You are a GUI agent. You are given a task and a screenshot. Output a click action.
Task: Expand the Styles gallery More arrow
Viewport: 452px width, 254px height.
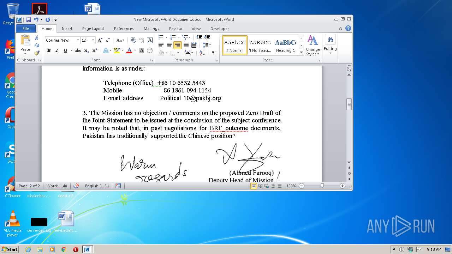click(301, 53)
